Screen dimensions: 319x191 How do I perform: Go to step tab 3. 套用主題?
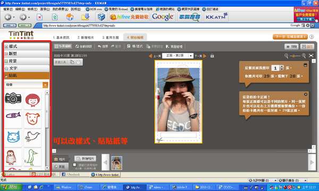[x=111, y=38]
